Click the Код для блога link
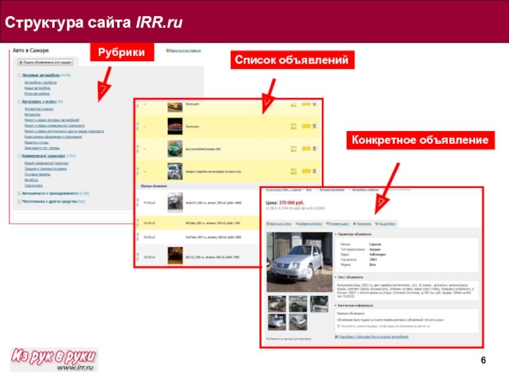This screenshot has width=509, height=382. [x=387, y=224]
